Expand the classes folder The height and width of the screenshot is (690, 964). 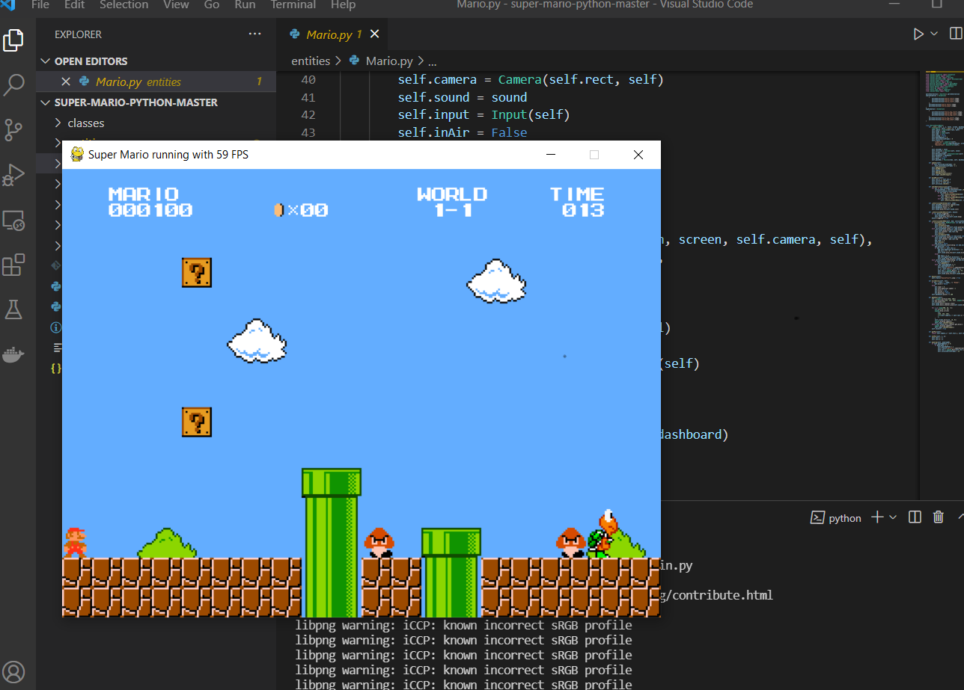57,123
